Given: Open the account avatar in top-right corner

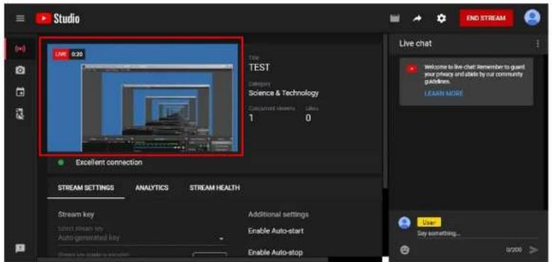Looking at the screenshot, I should click(x=532, y=18).
